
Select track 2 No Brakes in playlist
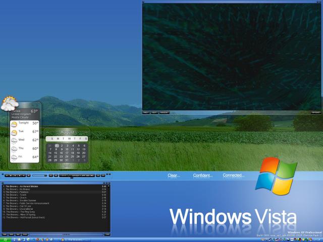point(55,189)
